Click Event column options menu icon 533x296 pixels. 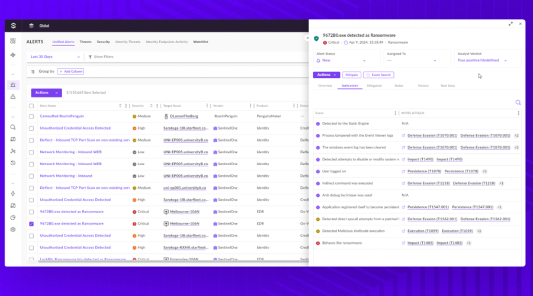coord(395,113)
